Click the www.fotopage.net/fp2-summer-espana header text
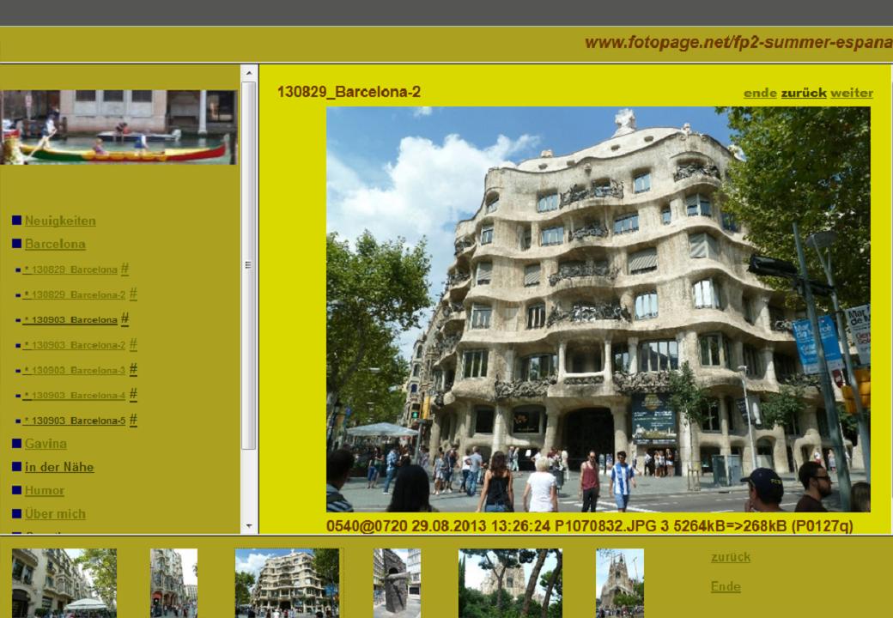This screenshot has width=893, height=618. (738, 43)
